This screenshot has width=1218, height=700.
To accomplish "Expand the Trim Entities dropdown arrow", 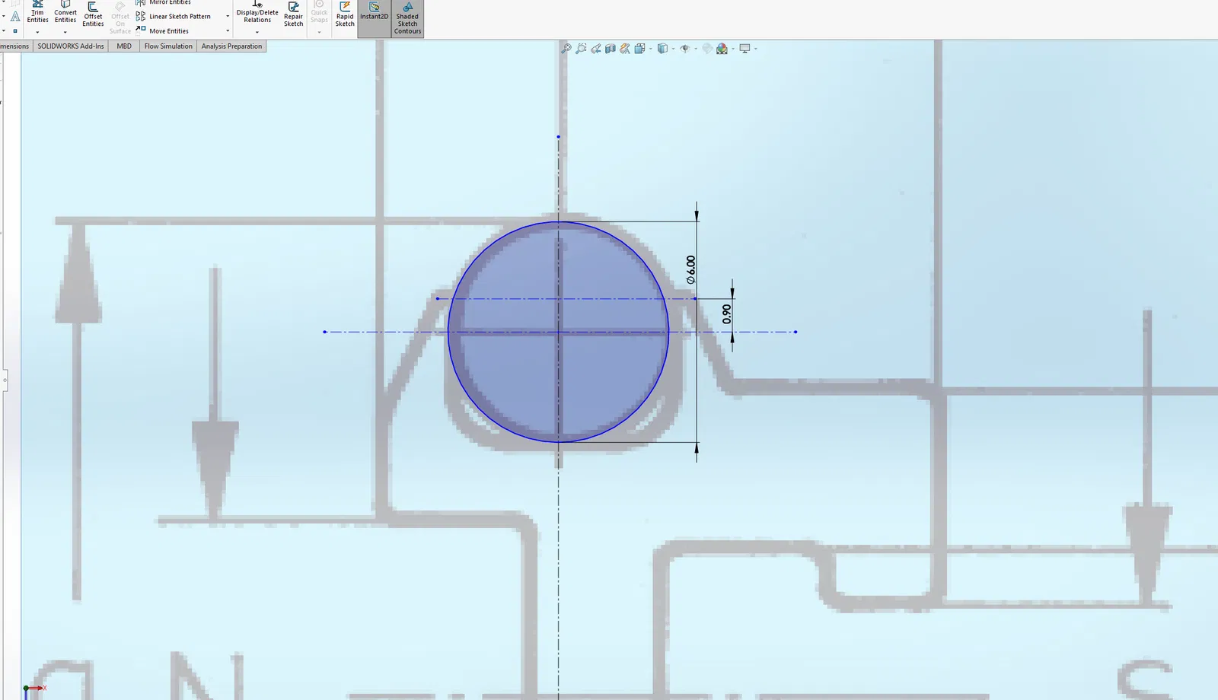I will coord(37,32).
